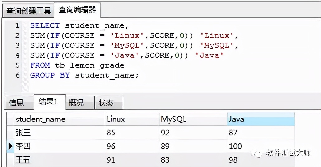Select the highlighted Java column header
Image resolution: width=321 pixels, height=167 pixels.
(x=236, y=119)
